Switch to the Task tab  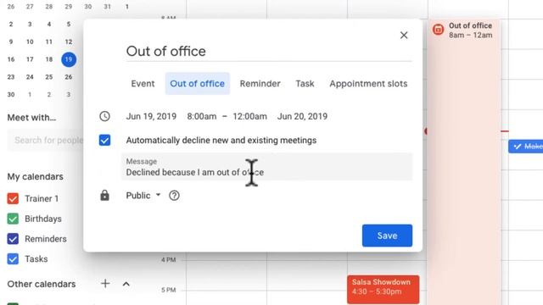pyautogui.click(x=305, y=83)
